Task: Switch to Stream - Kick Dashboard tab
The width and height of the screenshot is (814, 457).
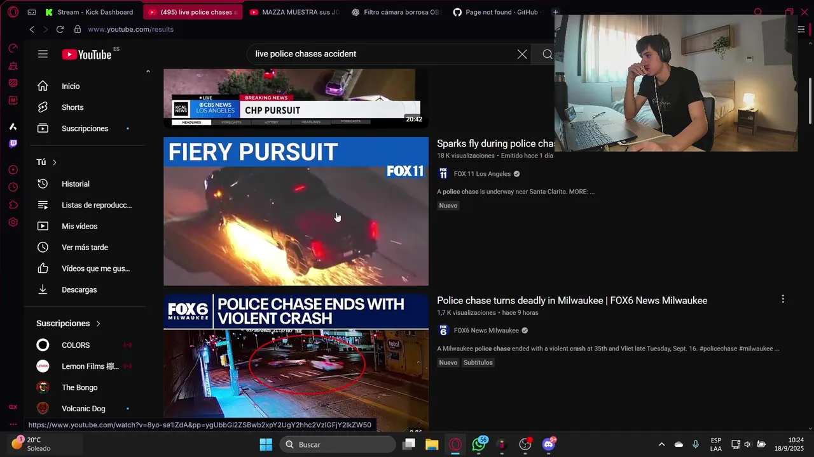Action: coord(90,12)
